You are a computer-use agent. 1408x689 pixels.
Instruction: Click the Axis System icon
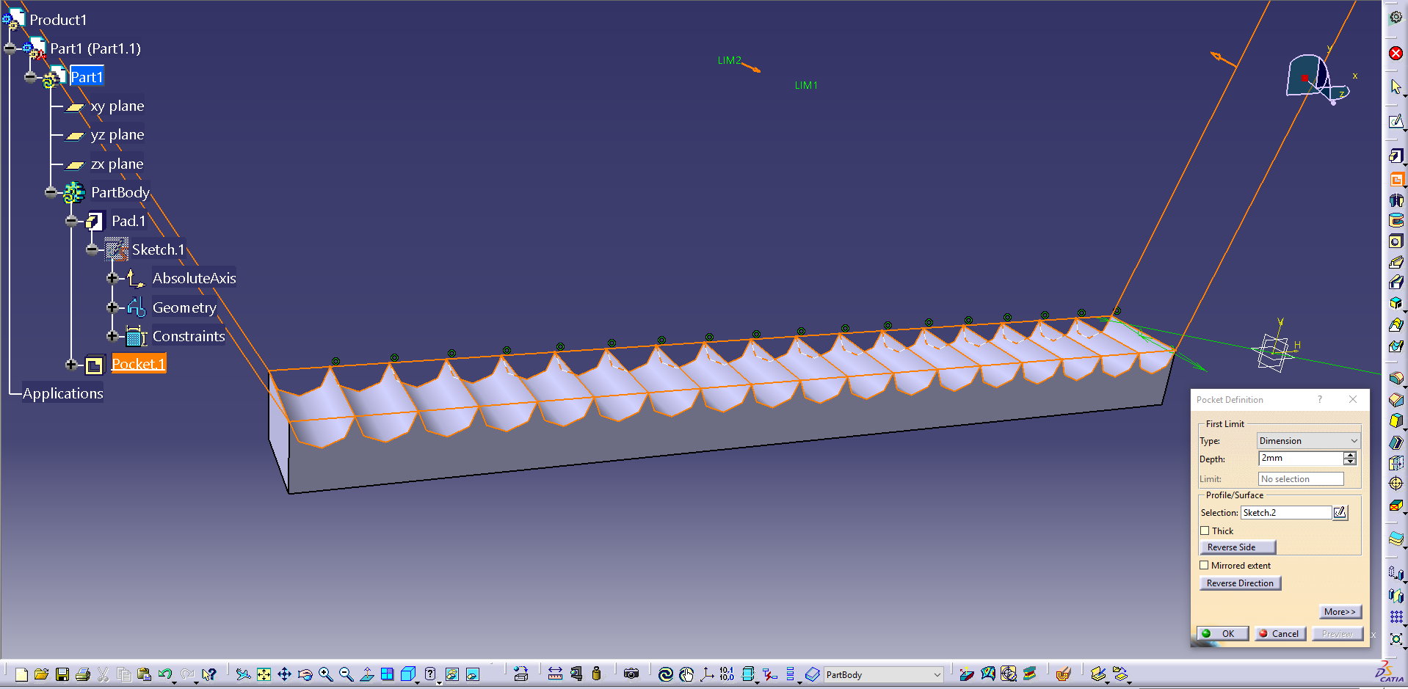point(707,674)
